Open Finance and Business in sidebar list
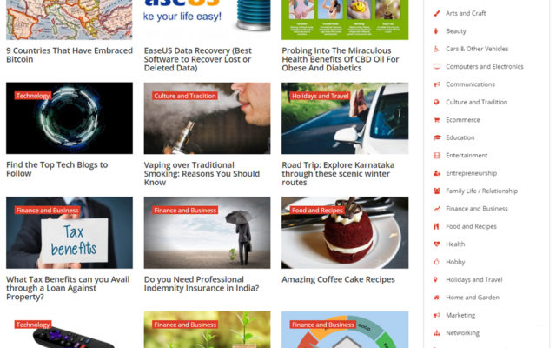 pyautogui.click(x=477, y=209)
